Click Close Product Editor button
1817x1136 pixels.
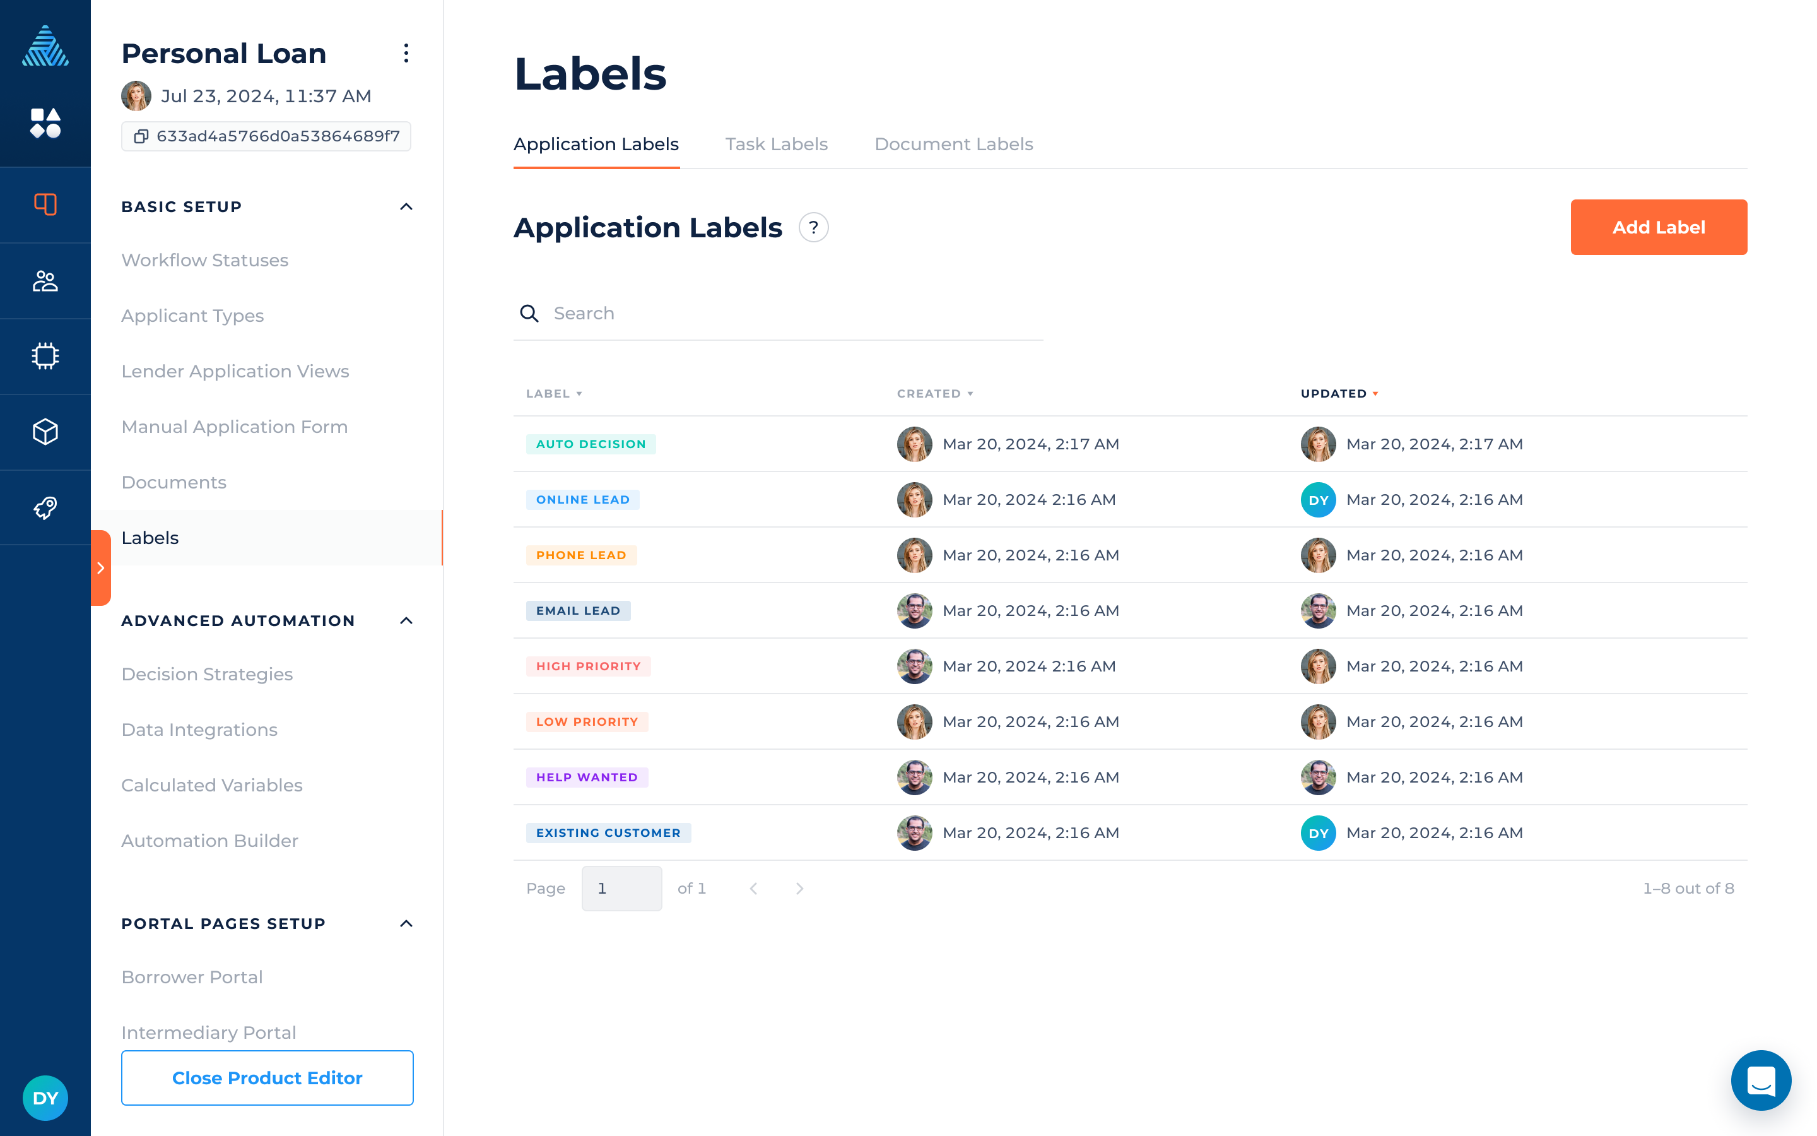pos(266,1077)
